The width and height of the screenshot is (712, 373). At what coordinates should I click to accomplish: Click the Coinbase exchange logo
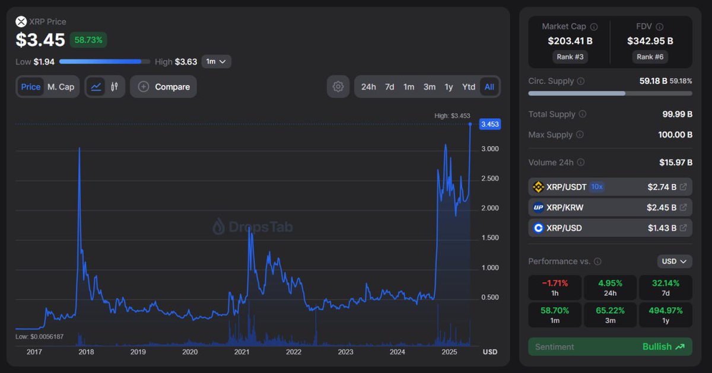coord(538,228)
